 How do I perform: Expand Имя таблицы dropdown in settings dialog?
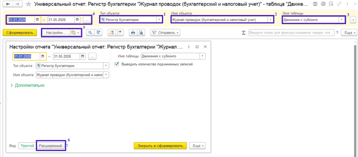202,56
